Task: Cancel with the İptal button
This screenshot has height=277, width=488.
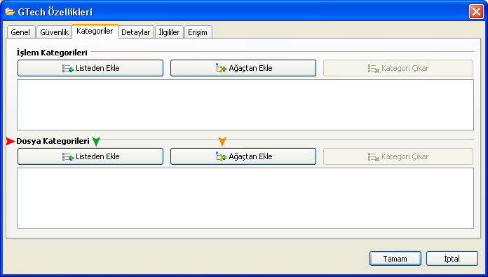Action: tap(452, 259)
